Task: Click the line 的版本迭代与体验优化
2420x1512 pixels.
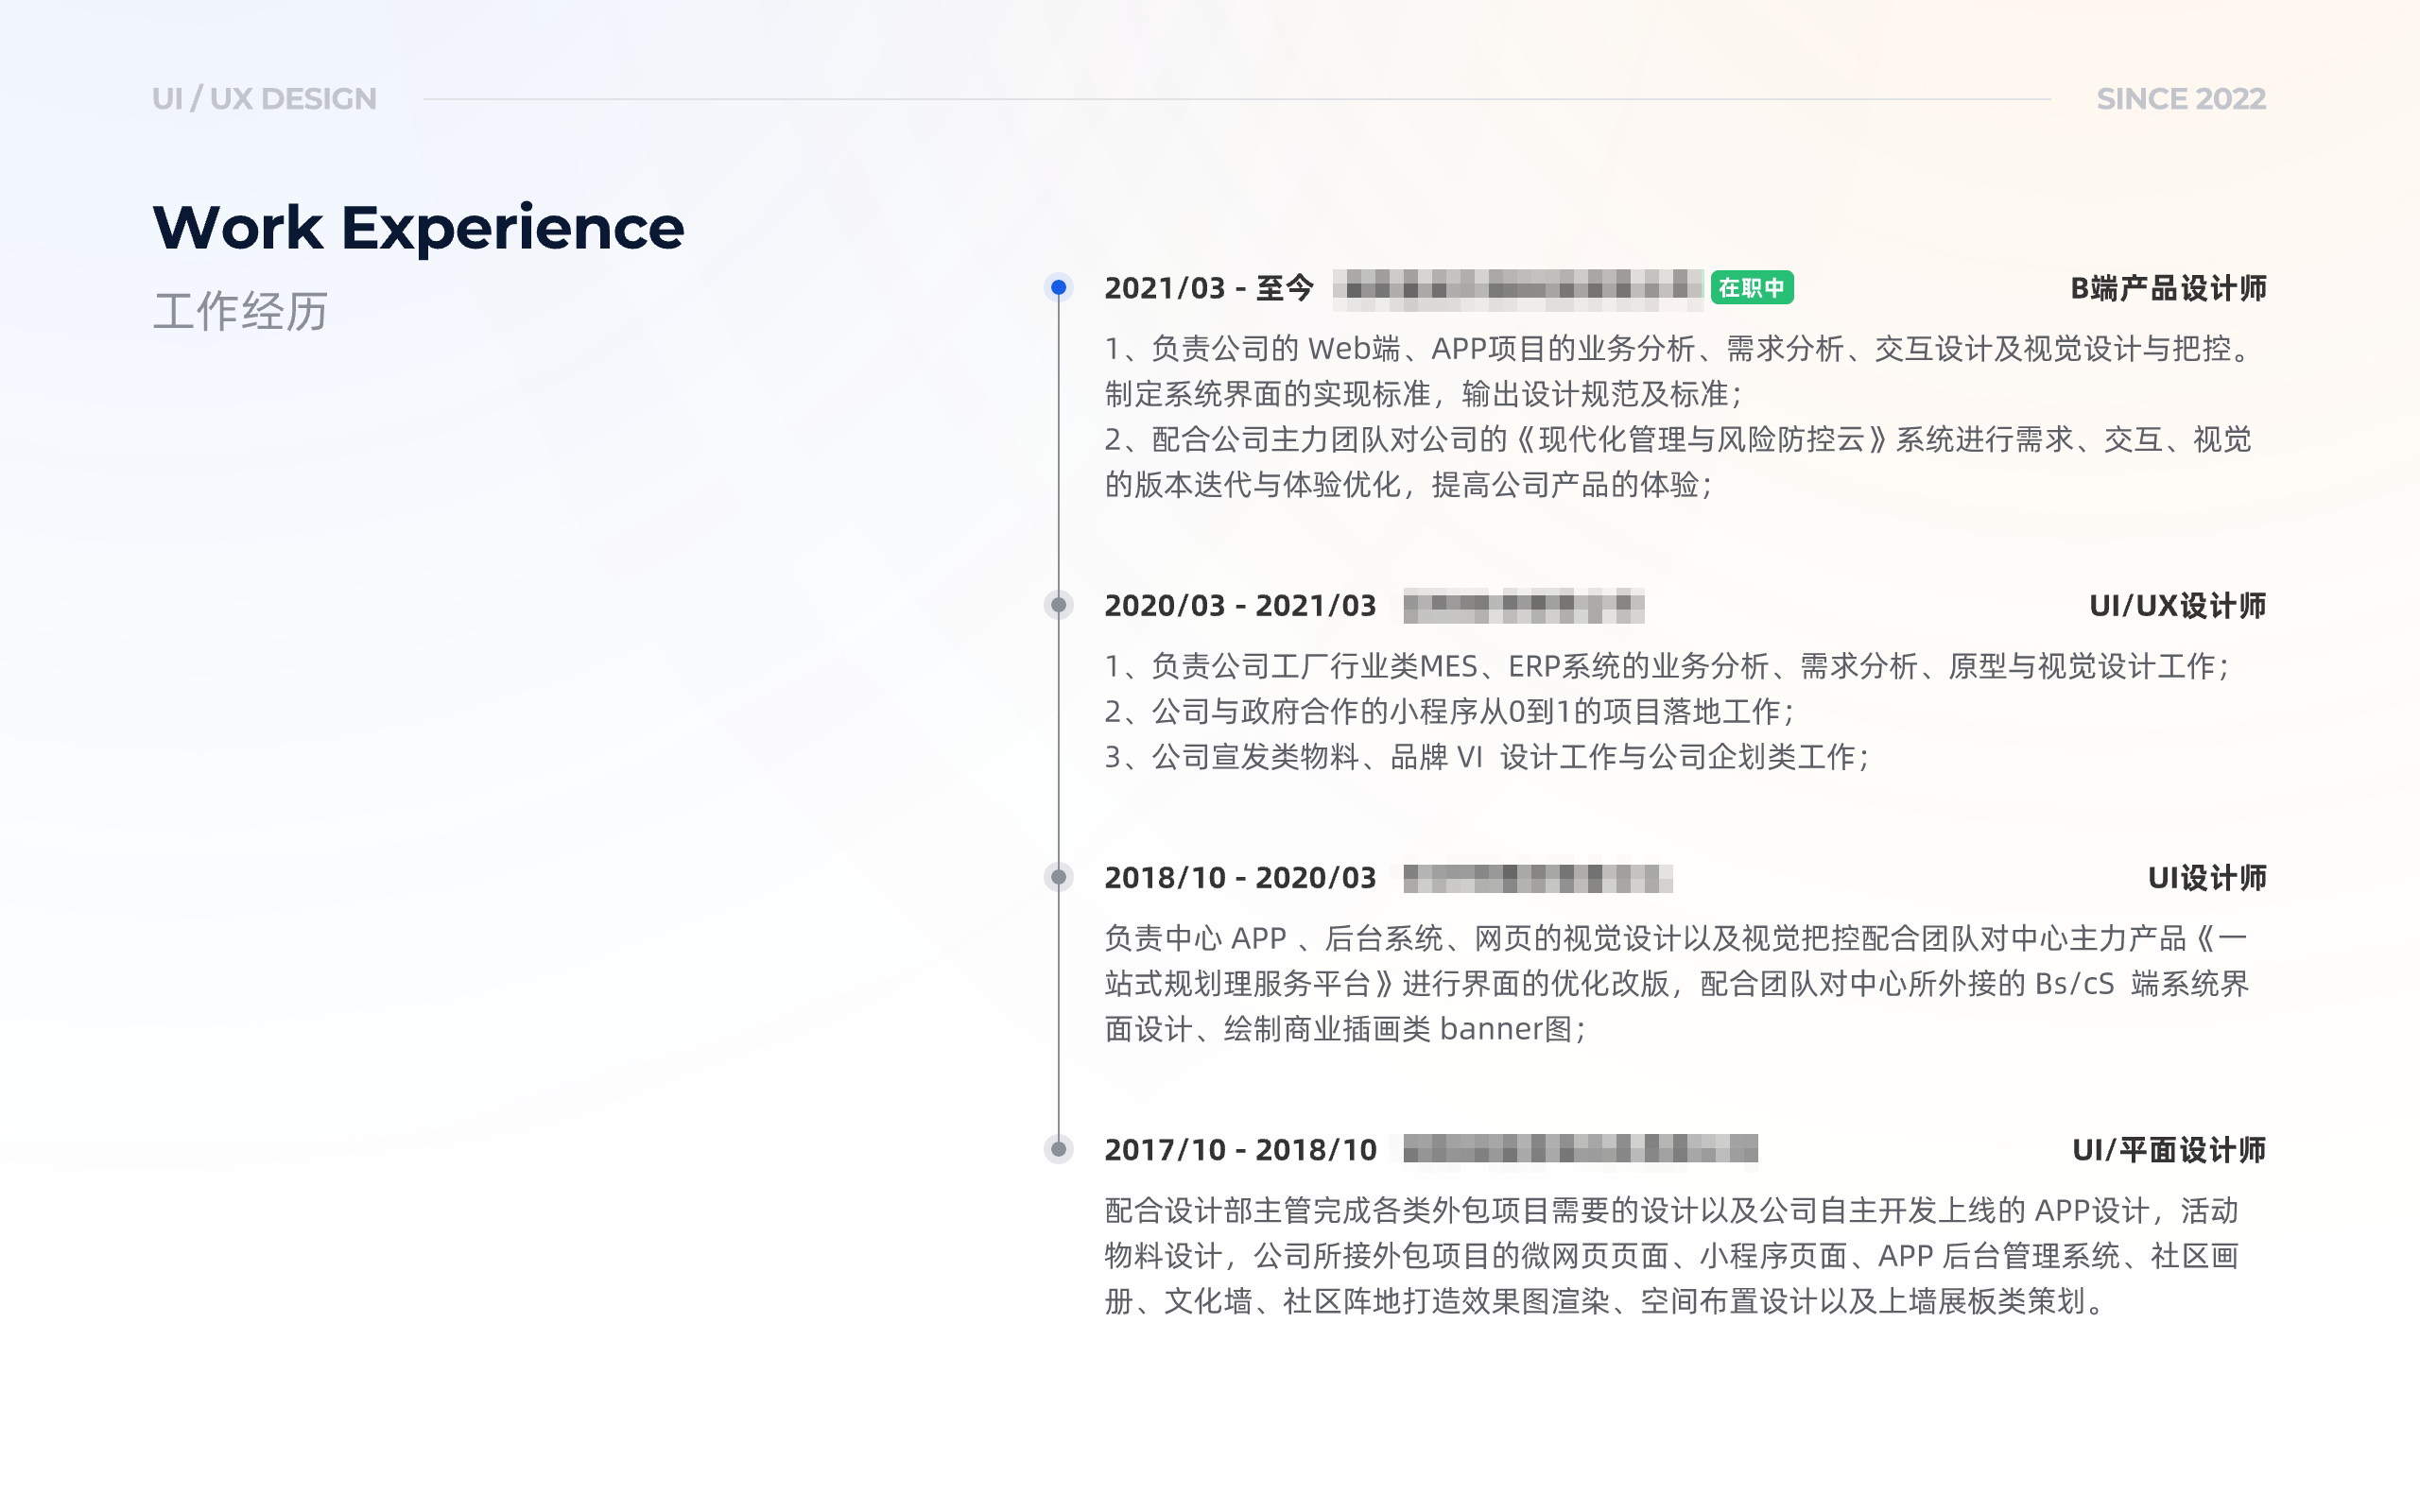Action: click(1409, 484)
